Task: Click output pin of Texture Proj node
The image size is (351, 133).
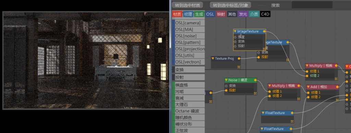Action: click(239, 59)
